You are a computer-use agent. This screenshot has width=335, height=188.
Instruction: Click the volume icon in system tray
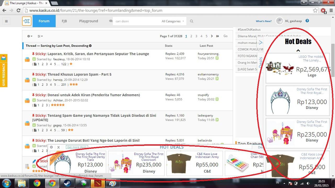coord(308,184)
